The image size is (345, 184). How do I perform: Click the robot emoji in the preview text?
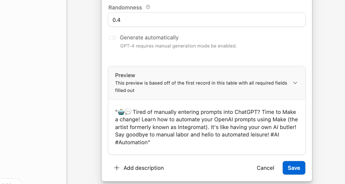click(120, 112)
